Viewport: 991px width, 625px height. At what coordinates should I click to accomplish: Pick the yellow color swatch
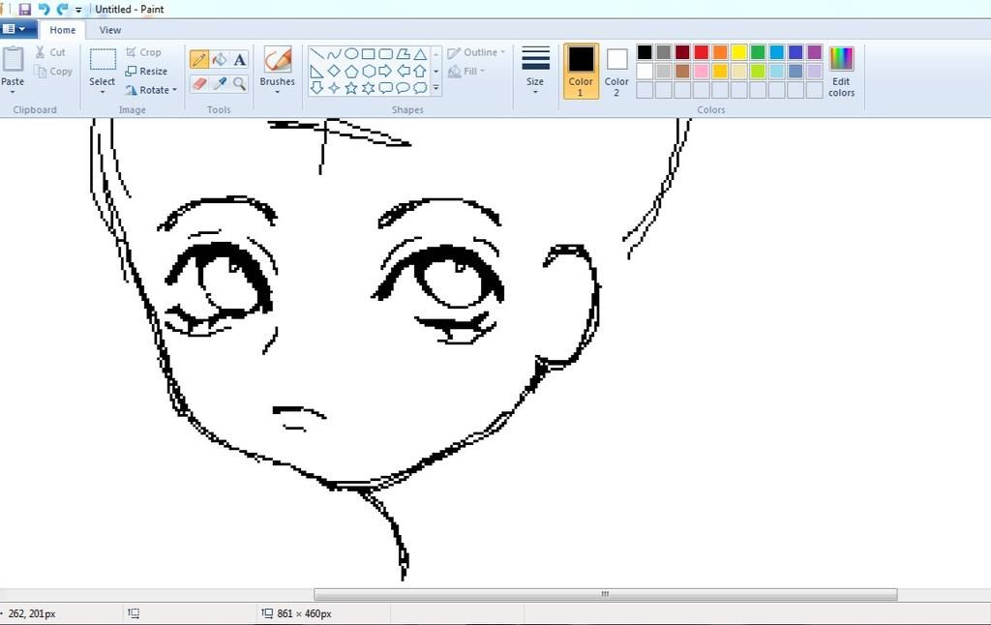click(x=738, y=52)
